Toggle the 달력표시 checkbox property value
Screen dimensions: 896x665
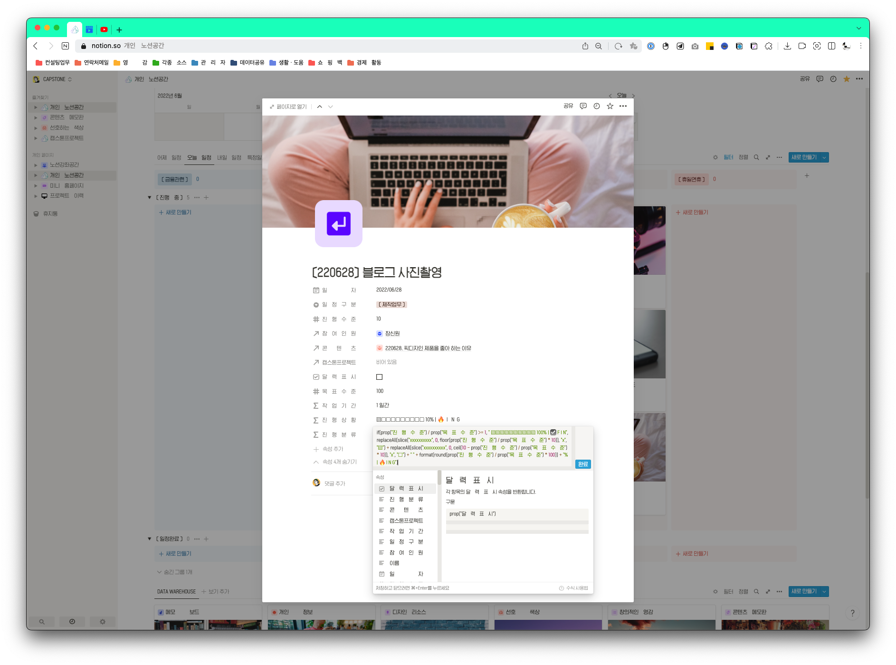click(x=379, y=377)
